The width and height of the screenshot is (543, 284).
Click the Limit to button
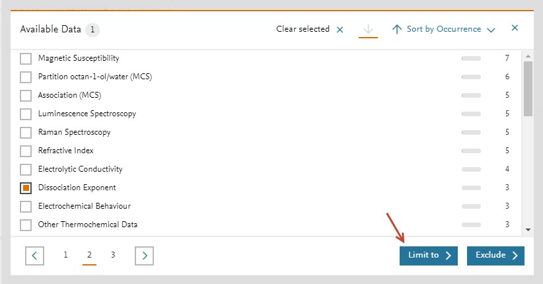428,256
